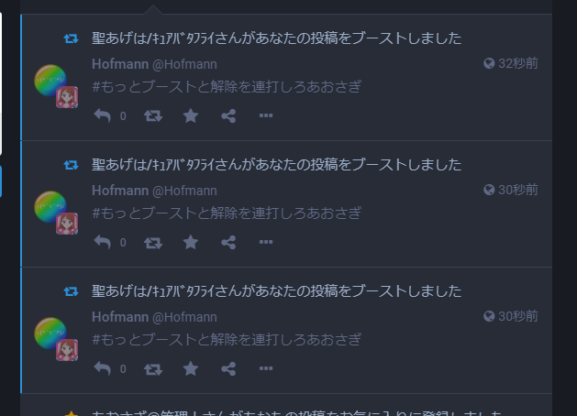Reply to the second Hofmann post
The width and height of the screenshot is (577, 416).
coord(103,242)
